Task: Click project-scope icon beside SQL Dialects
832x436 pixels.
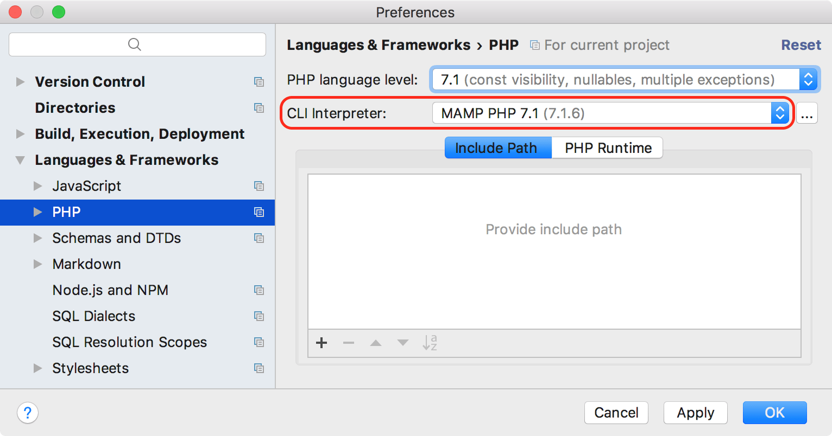Action: point(259,316)
